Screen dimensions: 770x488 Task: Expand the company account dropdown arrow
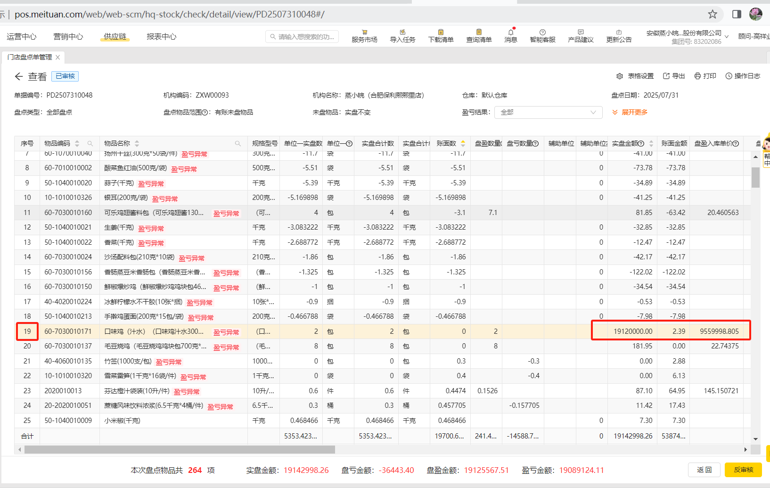[726, 37]
